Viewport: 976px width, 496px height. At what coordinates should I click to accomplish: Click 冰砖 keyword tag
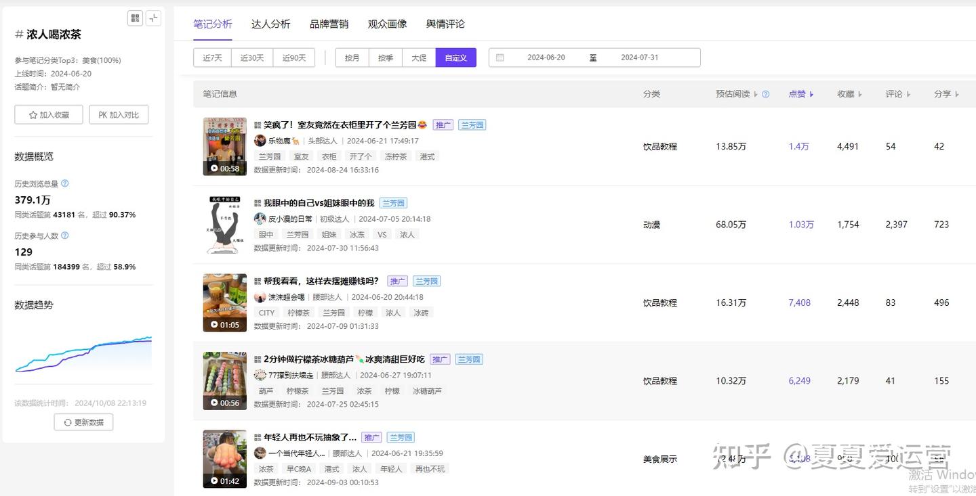(x=421, y=313)
